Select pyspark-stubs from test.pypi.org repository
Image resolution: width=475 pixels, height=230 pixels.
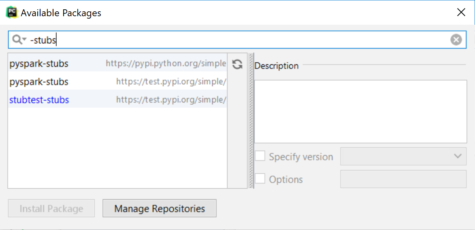tap(117, 82)
